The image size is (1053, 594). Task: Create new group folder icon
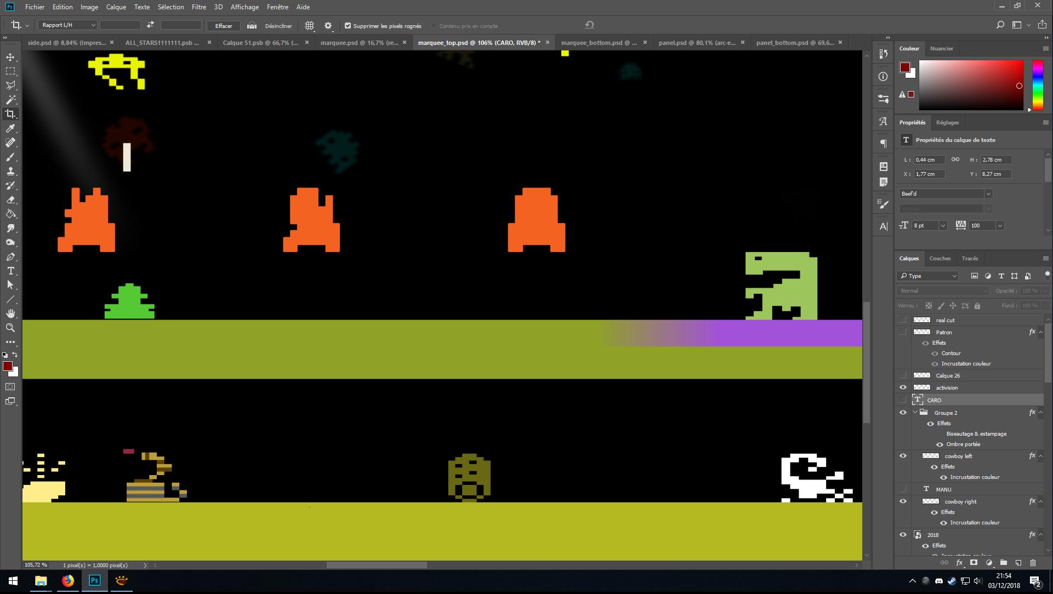click(1003, 562)
